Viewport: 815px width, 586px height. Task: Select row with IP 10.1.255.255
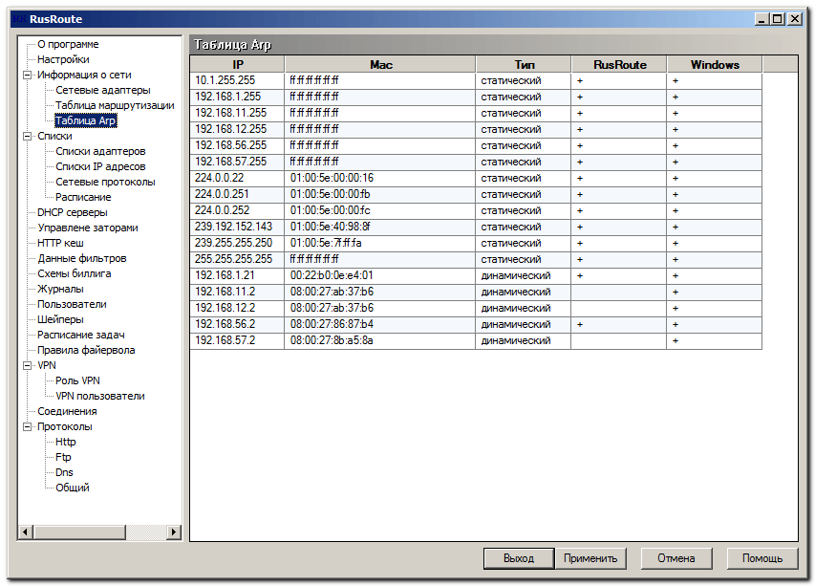point(476,80)
